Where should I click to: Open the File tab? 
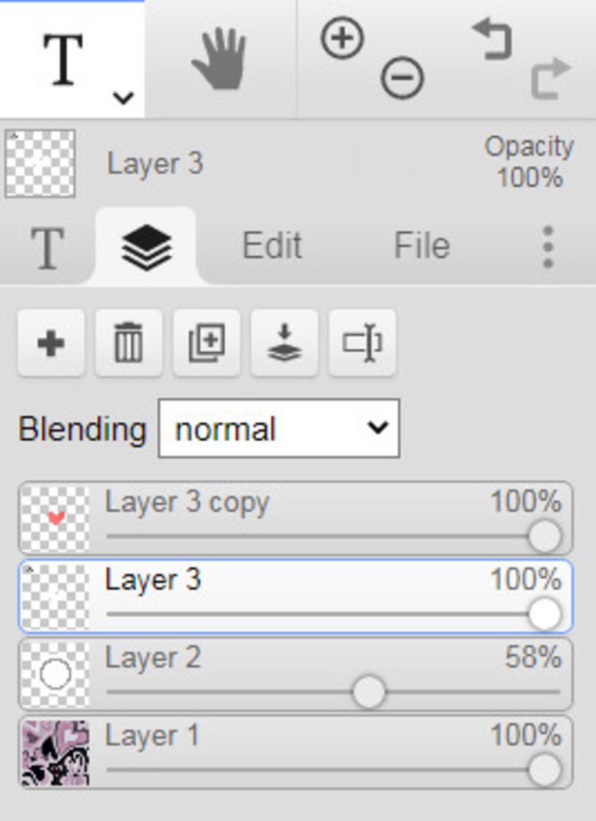pos(422,245)
